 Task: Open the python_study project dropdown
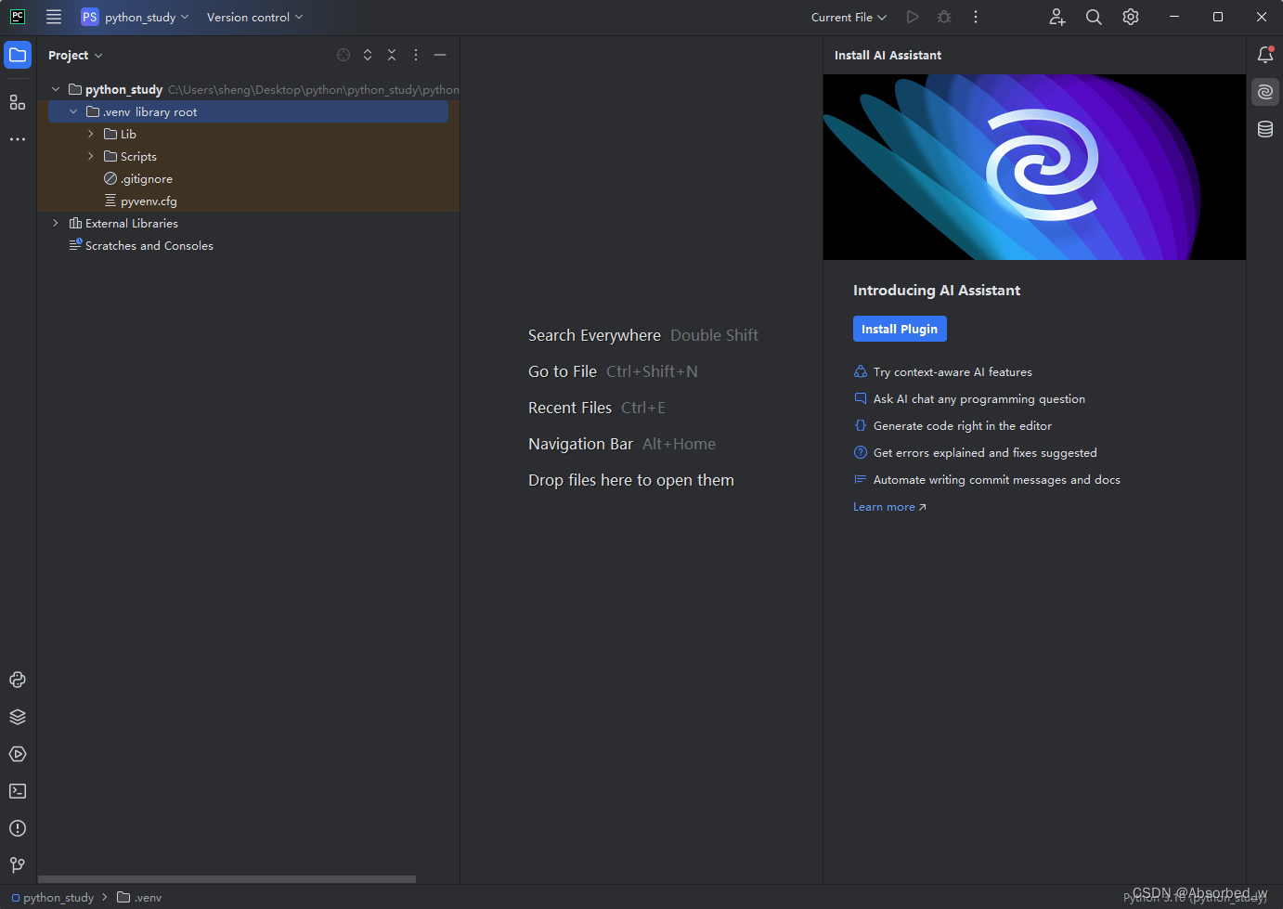[x=135, y=17]
